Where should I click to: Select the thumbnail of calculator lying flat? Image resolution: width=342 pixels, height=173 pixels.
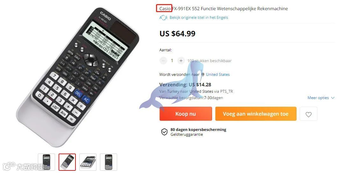pos(88,162)
